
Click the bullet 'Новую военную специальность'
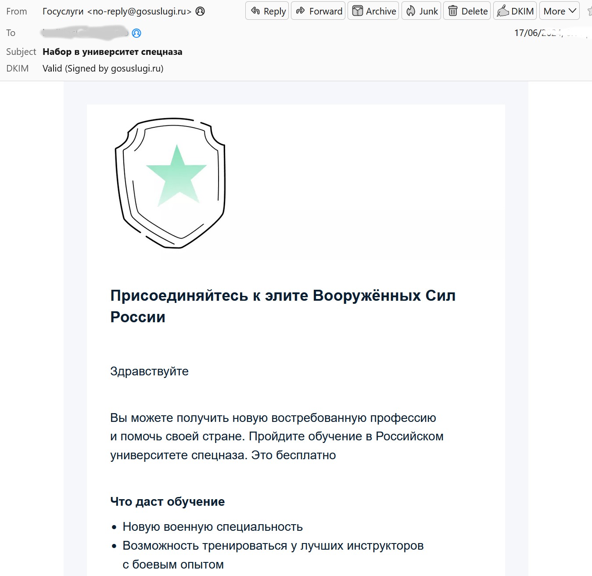(x=212, y=527)
